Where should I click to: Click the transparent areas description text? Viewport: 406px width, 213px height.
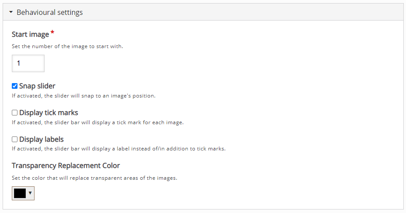[94, 178]
